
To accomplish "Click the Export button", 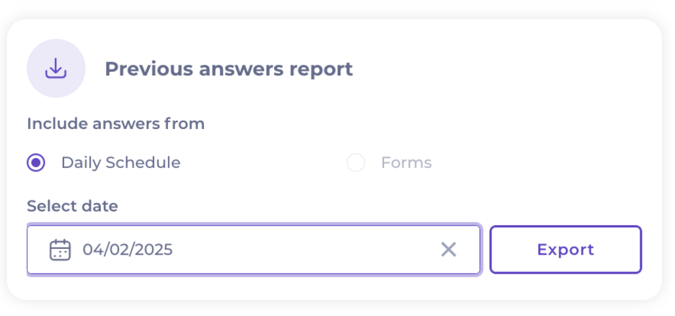I will point(566,249).
